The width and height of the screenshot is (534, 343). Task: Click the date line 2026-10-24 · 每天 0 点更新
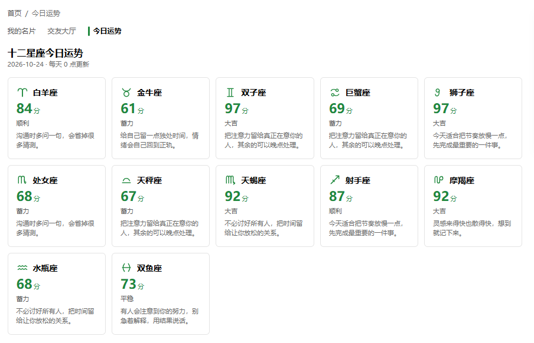[48, 64]
